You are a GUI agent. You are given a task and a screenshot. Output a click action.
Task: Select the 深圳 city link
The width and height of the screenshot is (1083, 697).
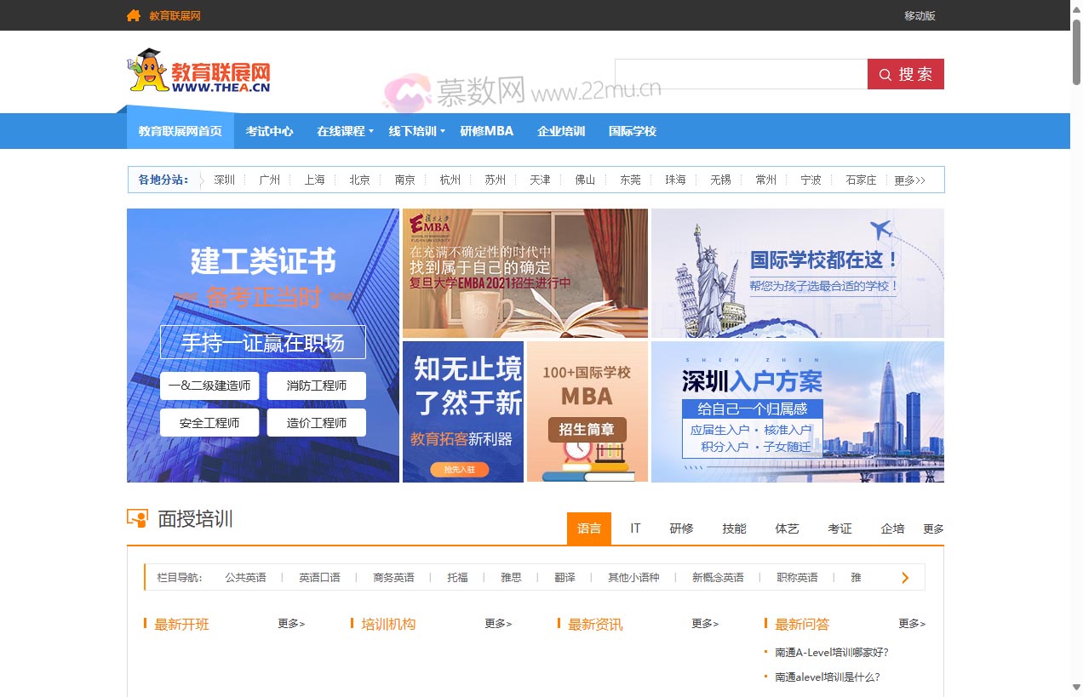(x=224, y=180)
